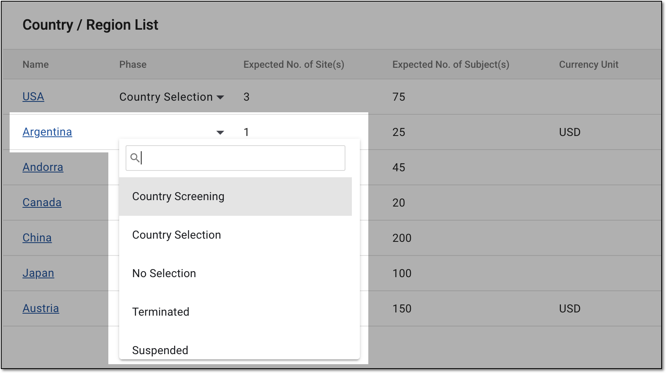Click the Phase column header
Screen dimensions: 666x373
[133, 65]
